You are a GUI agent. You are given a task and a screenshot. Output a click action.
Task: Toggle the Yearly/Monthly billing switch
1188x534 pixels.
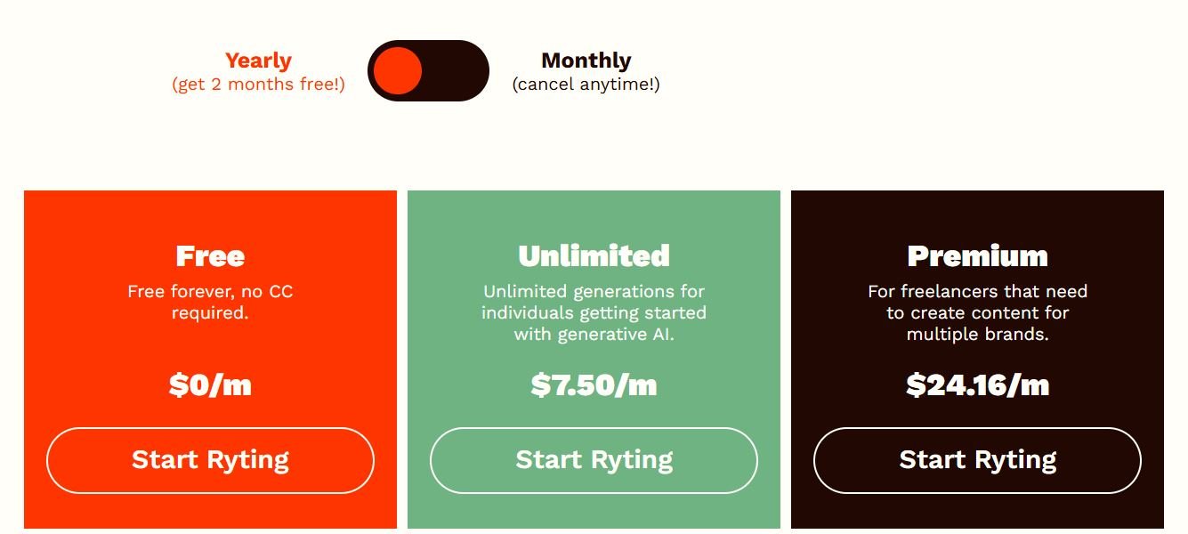(x=428, y=70)
